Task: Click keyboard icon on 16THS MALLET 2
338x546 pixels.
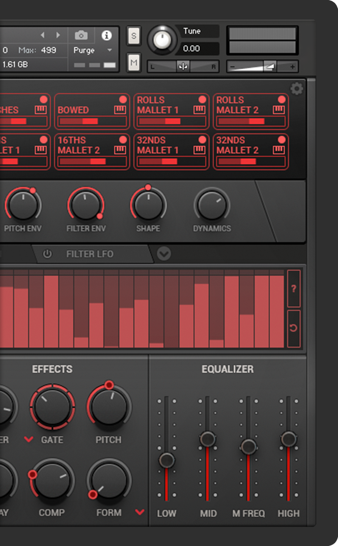Action: 120,150
